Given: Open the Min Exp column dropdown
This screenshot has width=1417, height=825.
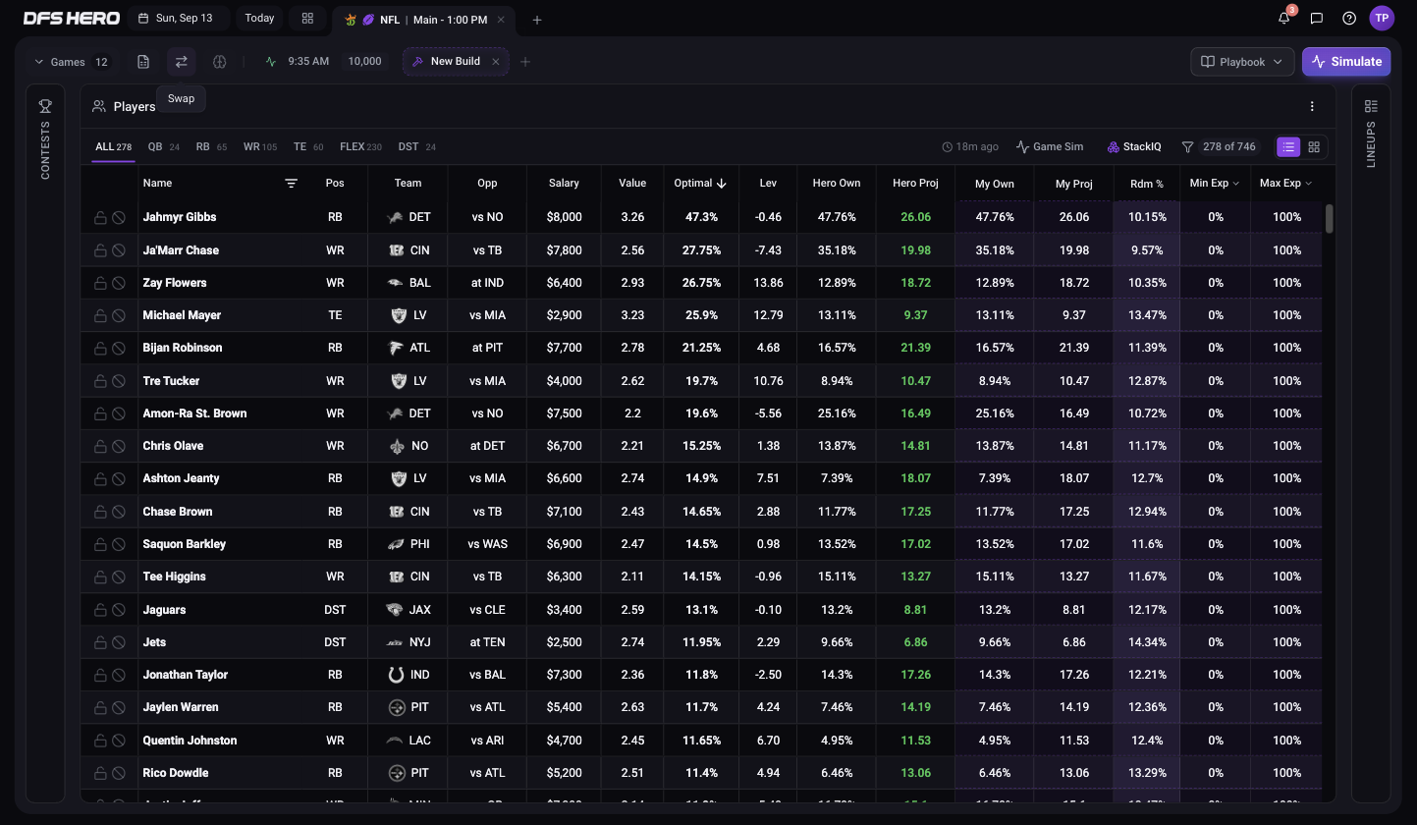Looking at the screenshot, I should 1215,183.
